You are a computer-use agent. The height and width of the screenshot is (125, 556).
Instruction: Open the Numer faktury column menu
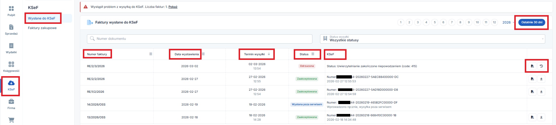(151, 54)
